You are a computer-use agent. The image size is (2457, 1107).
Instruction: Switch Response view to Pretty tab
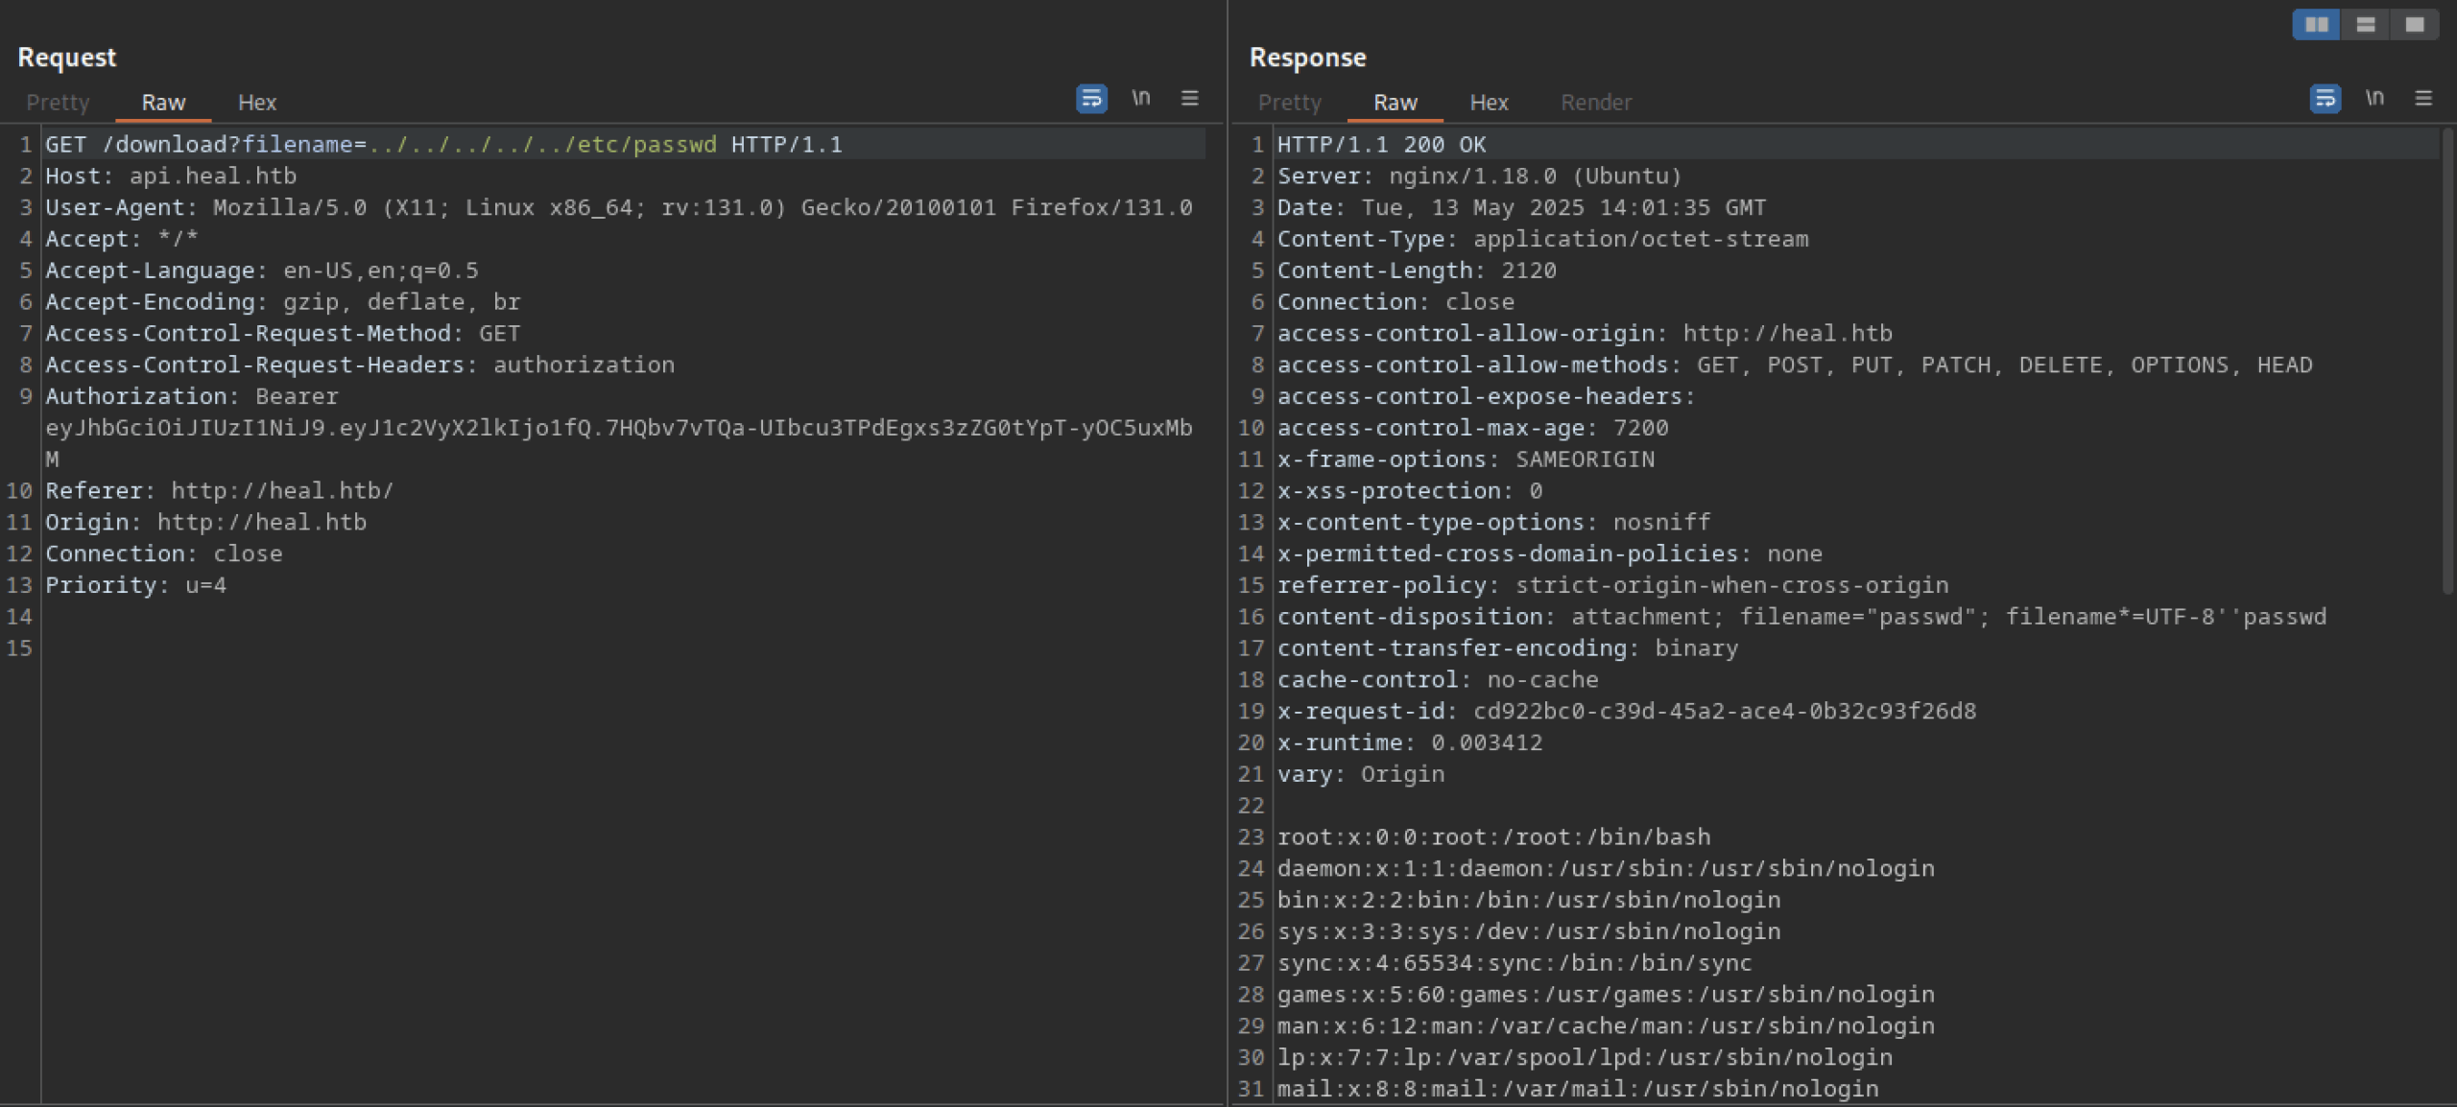(x=1289, y=103)
